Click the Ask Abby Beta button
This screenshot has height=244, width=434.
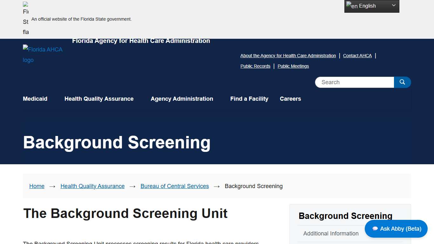pos(396,228)
